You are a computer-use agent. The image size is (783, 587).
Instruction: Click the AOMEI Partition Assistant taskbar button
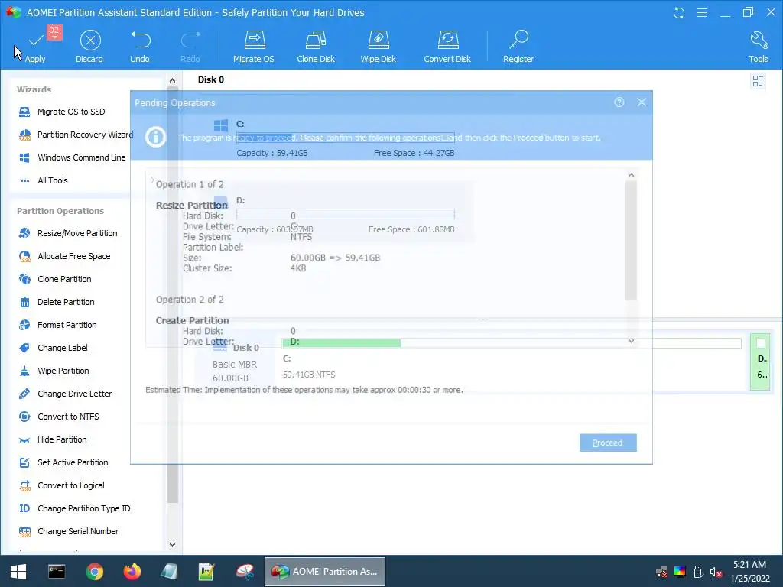[x=324, y=572]
